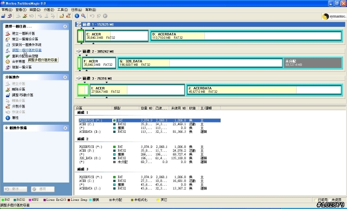Open the Tasks (A) menu

pos(76,10)
